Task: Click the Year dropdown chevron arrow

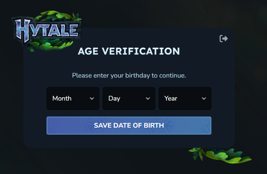Action: pyautogui.click(x=204, y=98)
